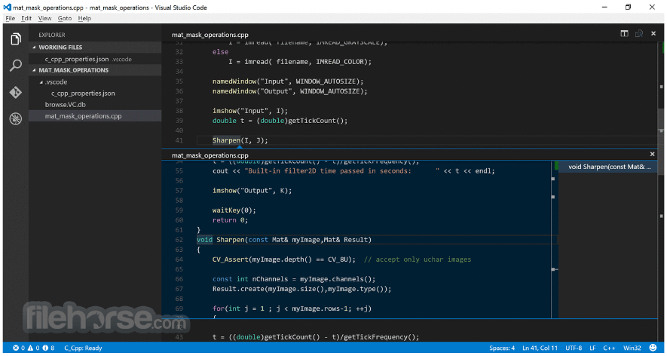Click namedWindow("Output") on line 36
The width and height of the screenshot is (667, 356).
point(289,91)
